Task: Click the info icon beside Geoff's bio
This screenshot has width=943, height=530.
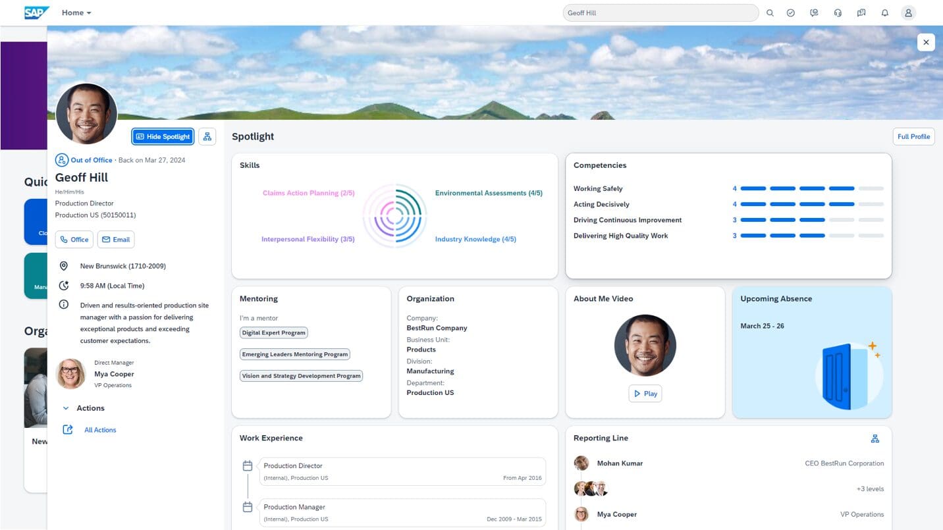Action: 63,304
